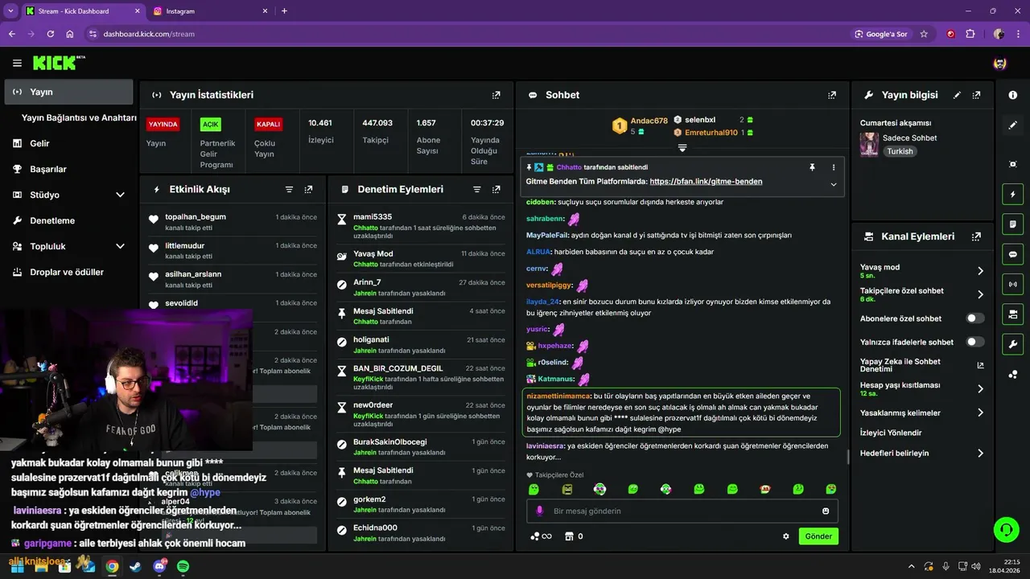The height and width of the screenshot is (579, 1030).
Task: Click İzleyici Yönlendir
Action: point(890,433)
